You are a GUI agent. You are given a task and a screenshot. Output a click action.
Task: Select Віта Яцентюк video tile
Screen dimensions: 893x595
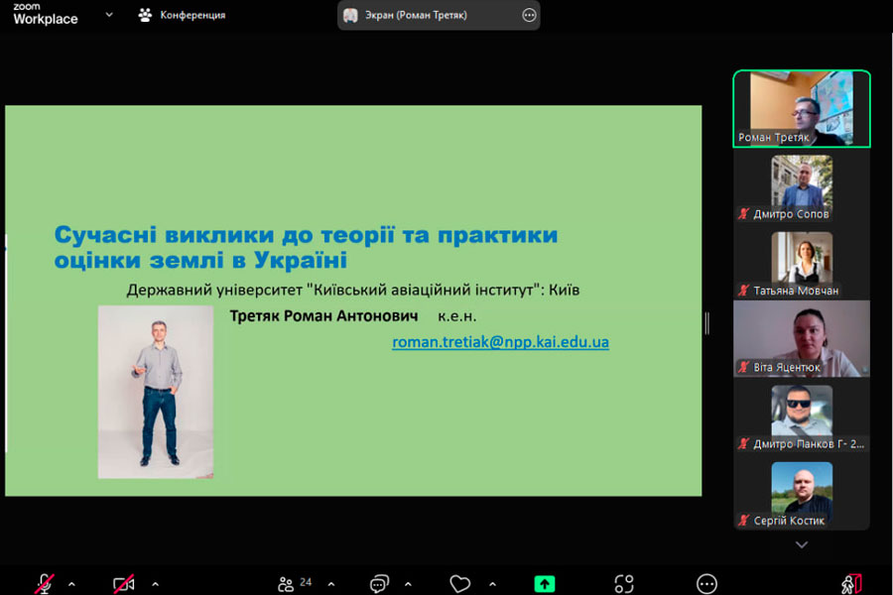click(802, 339)
